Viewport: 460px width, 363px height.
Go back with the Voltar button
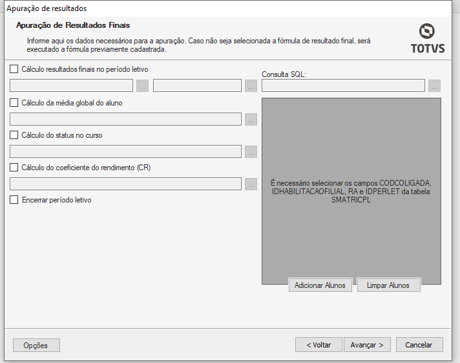[318, 345]
